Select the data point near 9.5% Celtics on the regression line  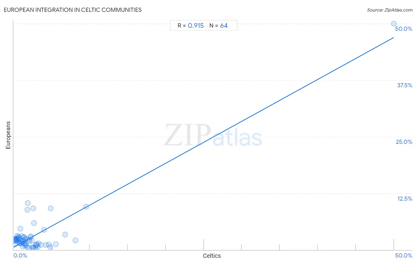pos(86,207)
